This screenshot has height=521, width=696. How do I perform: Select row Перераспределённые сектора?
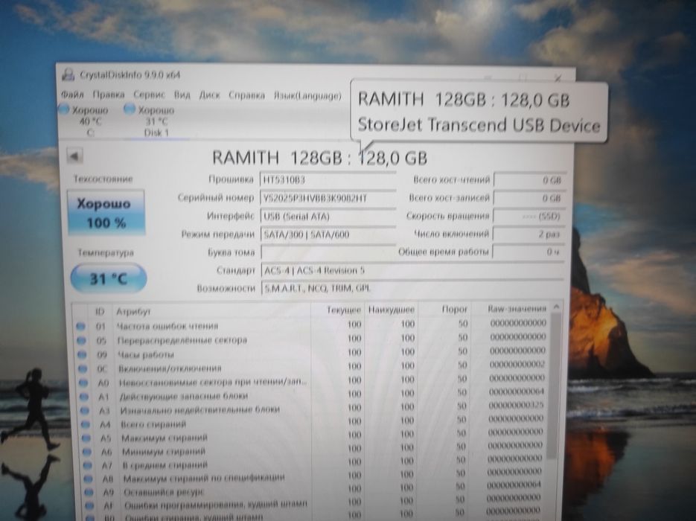click(x=312, y=339)
